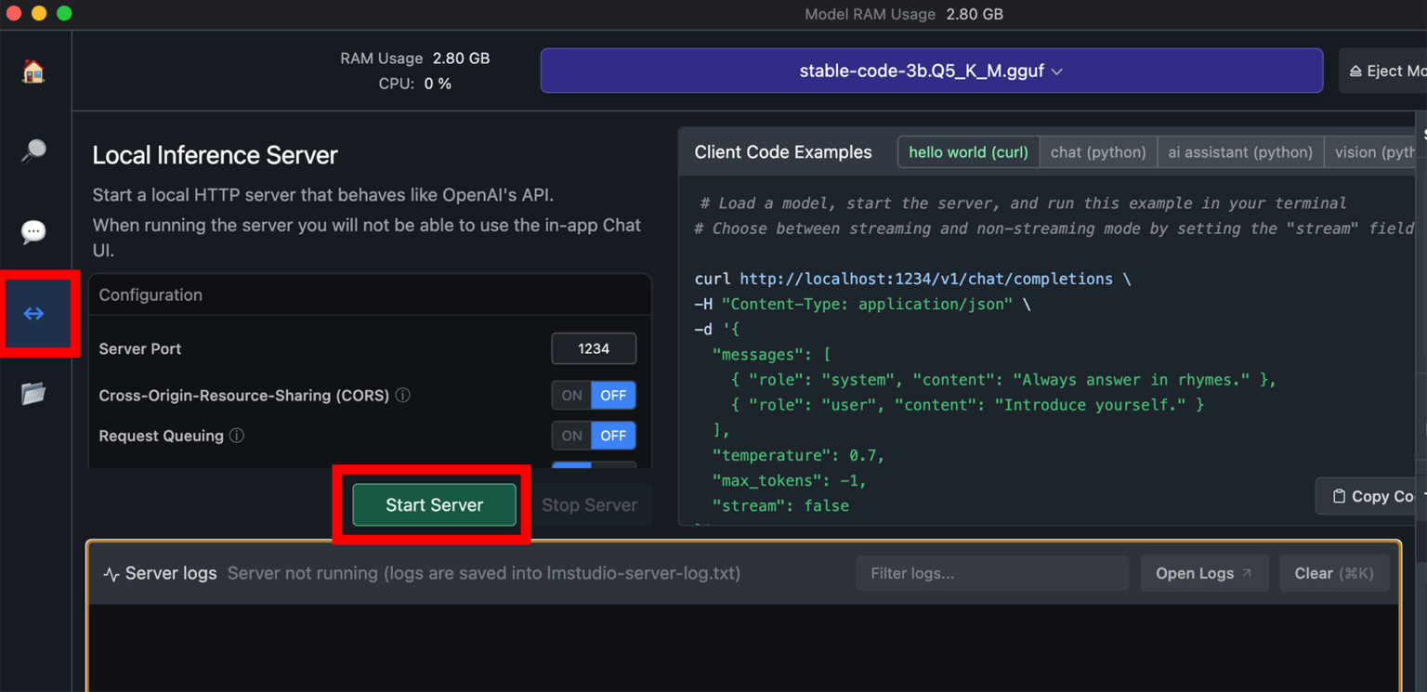This screenshot has width=1427, height=692.
Task: Open the stable-code-3b model dropdown
Action: 932,70
